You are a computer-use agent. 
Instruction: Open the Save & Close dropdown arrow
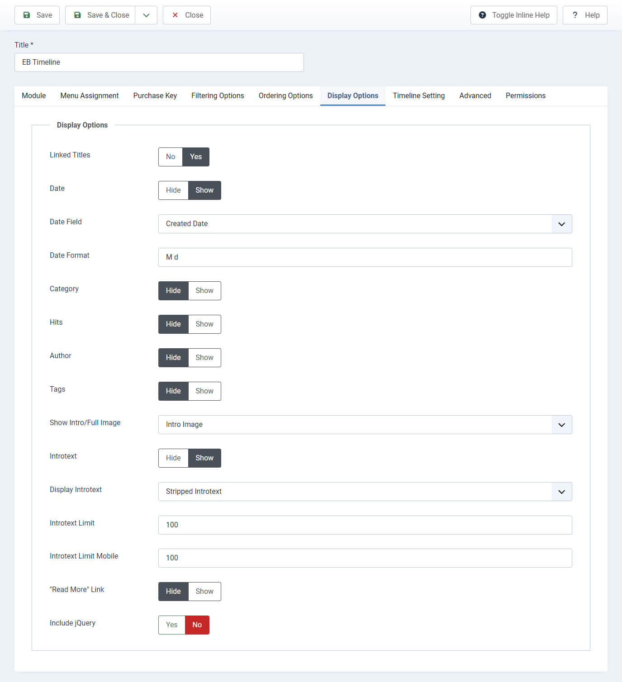point(146,15)
